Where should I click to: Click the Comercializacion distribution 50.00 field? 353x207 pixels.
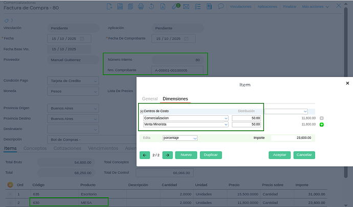247,118
